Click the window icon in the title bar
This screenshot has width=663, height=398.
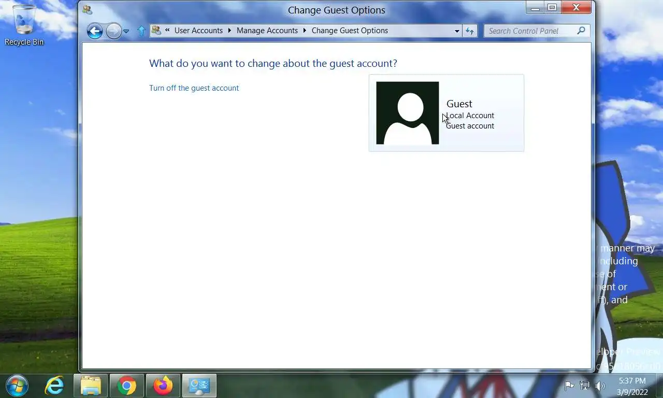87,10
